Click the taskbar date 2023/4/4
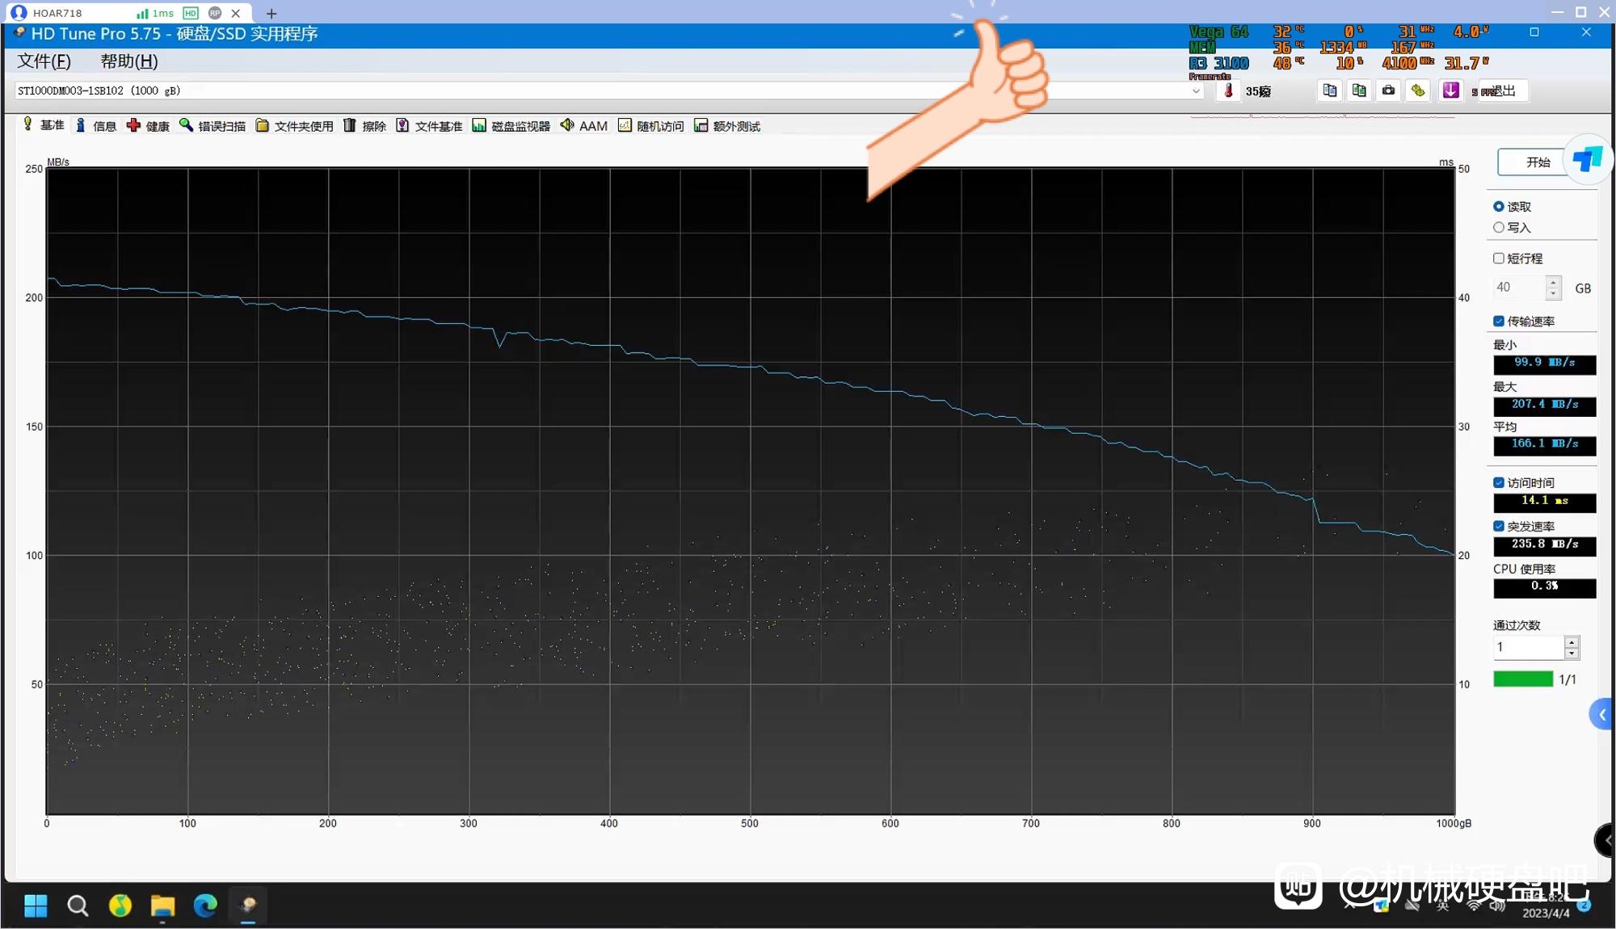Screen dimensions: 1616x929 point(1546,914)
